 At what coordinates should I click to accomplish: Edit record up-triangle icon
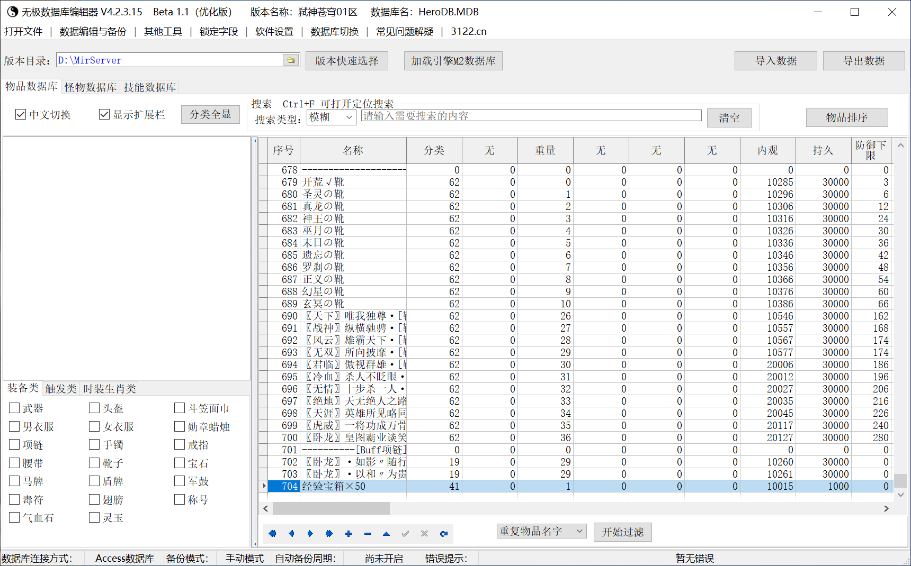point(386,534)
